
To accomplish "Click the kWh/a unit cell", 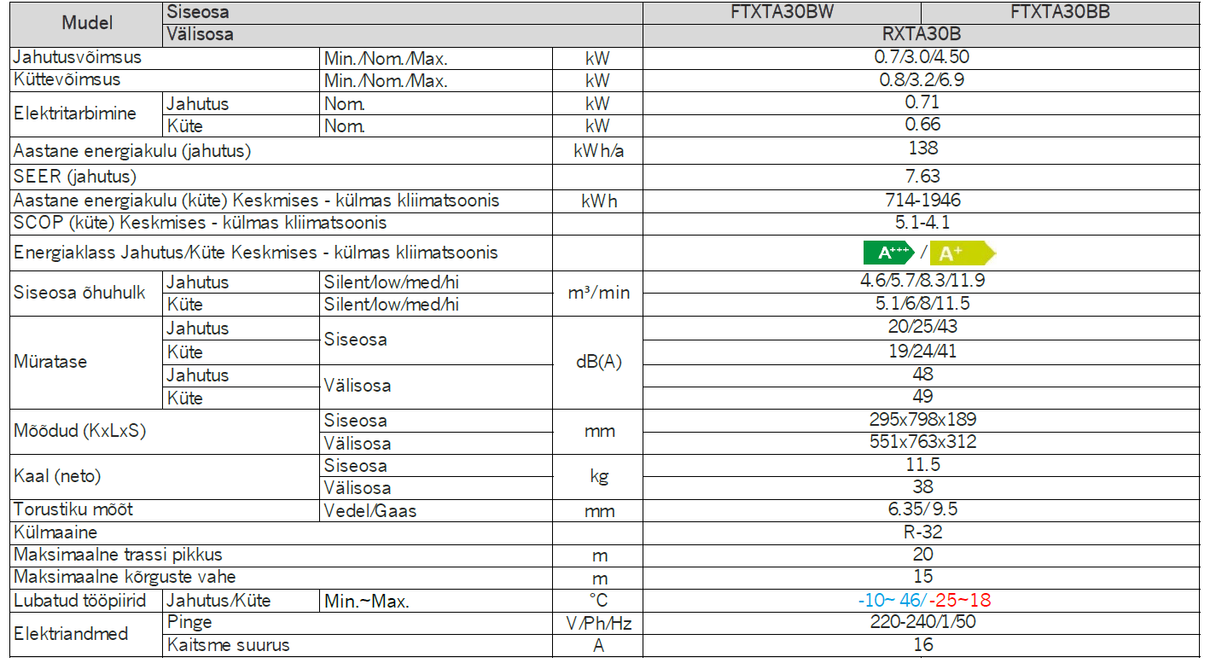I will [x=597, y=151].
